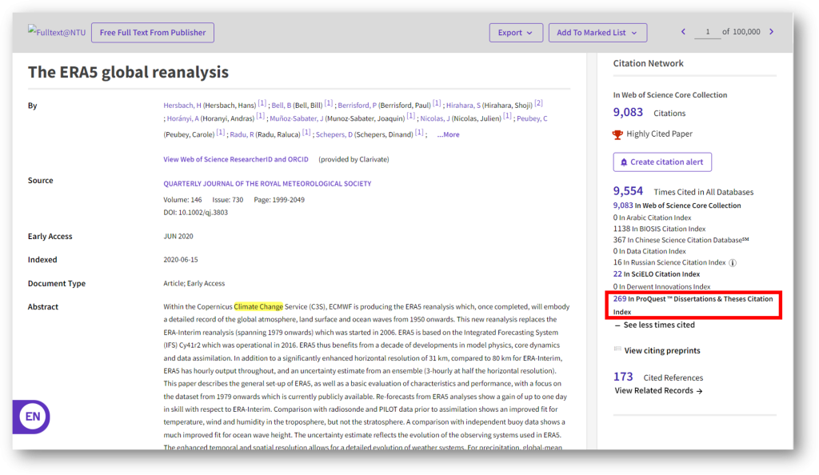Open the EN language badge
This screenshot has height=475, width=819.
point(31,417)
